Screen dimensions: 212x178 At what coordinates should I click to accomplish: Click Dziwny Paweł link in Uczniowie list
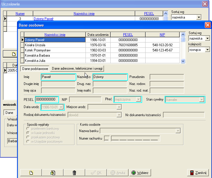pyautogui.click(x=44, y=19)
